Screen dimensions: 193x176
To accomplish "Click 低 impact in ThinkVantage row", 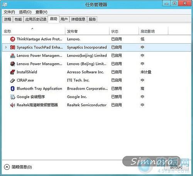I will click(142, 39).
